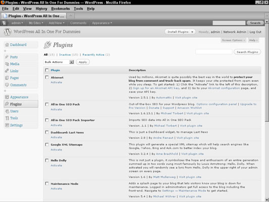269x202 pixels.
Task: Check All in One SEO Pack Importer checkbox
Action: 47,120
